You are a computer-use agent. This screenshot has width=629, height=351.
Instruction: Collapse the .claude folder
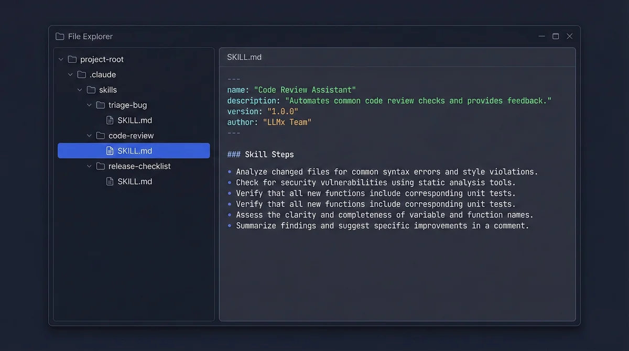[70, 74]
